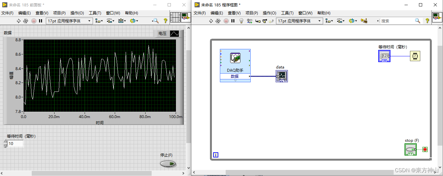
Task: Pause execution in front panel toolbar
Action: [x=41, y=21]
